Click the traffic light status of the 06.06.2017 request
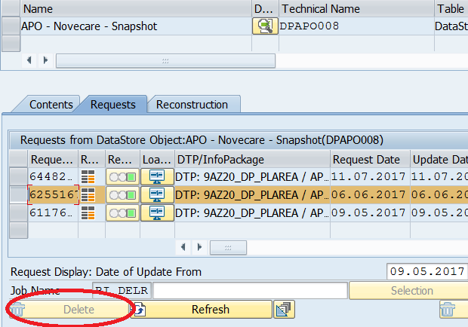The width and height of the screenshot is (468, 327). [x=122, y=194]
